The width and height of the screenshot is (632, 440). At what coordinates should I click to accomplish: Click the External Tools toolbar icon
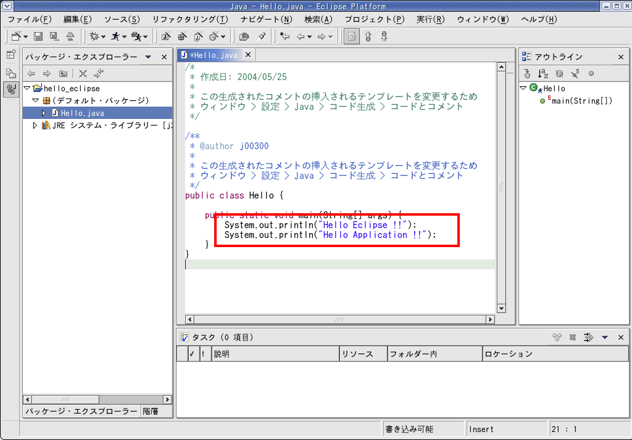click(x=136, y=36)
